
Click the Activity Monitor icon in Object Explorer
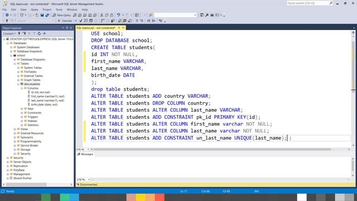(44, 33)
